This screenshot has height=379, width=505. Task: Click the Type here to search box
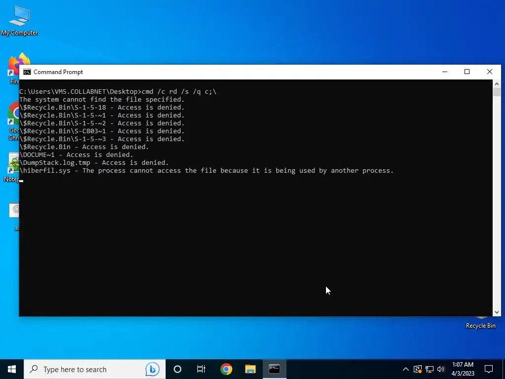(x=95, y=369)
